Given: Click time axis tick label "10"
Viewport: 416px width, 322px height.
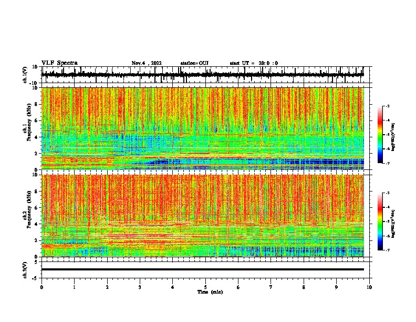Looking at the screenshot, I should click(369, 287).
